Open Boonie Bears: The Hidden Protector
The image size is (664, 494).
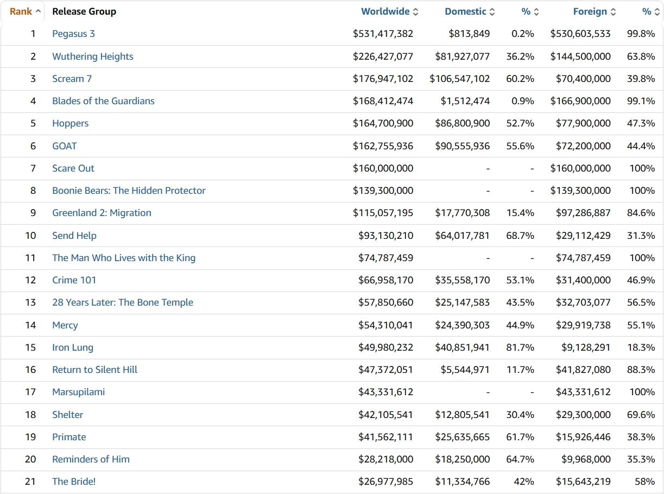(129, 191)
